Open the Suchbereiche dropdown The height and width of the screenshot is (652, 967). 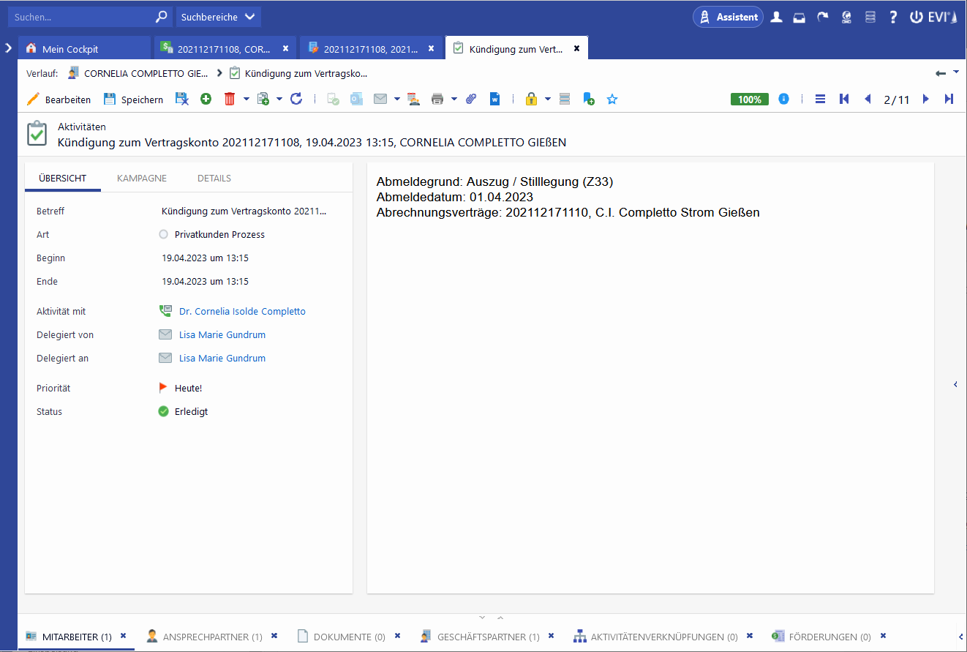point(218,17)
